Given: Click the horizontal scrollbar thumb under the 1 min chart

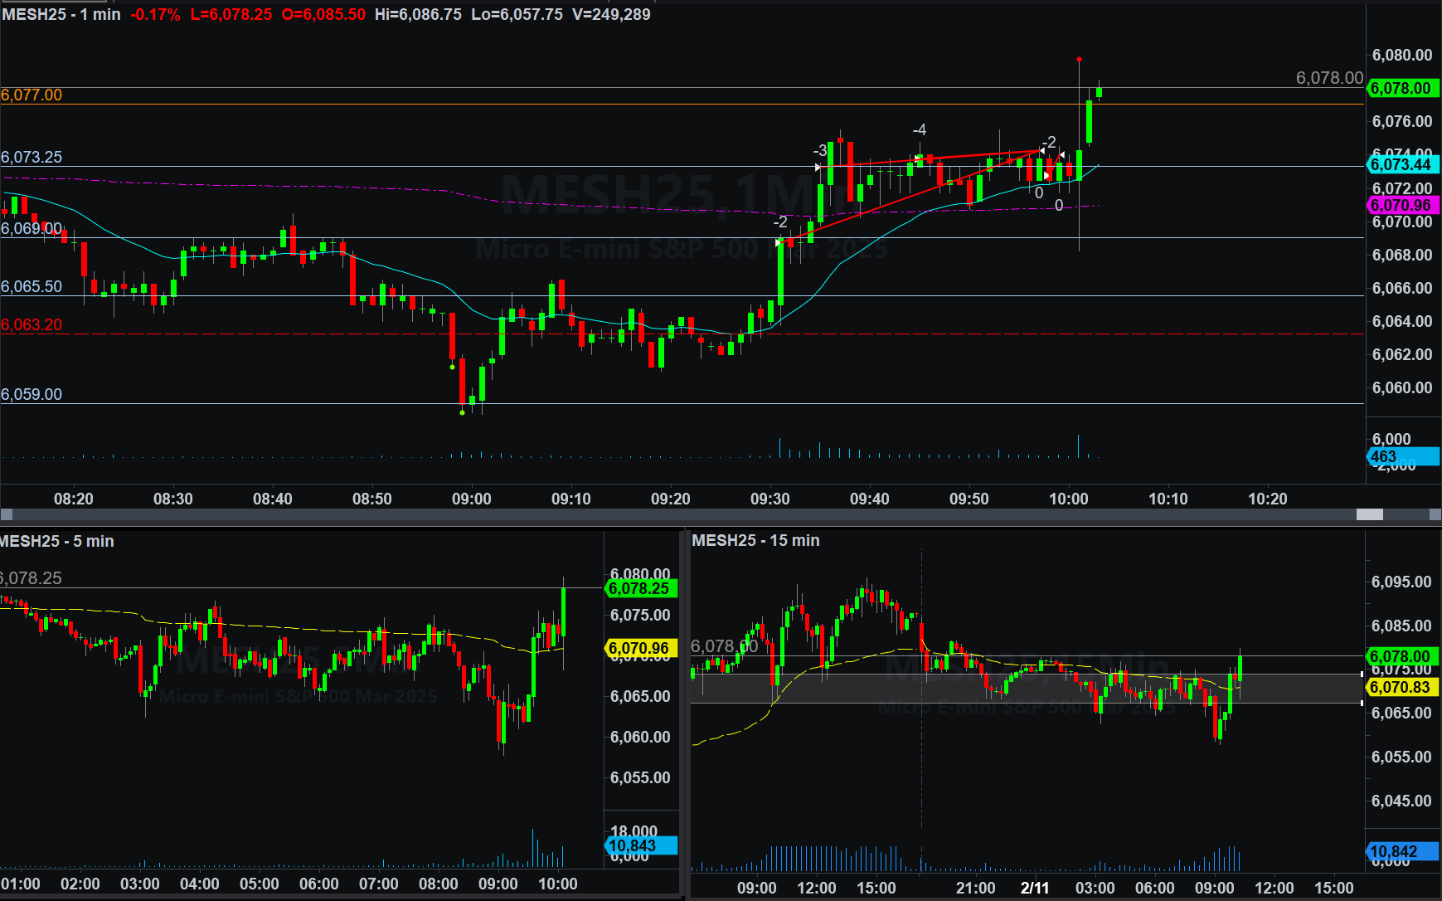Looking at the screenshot, I should [1369, 514].
